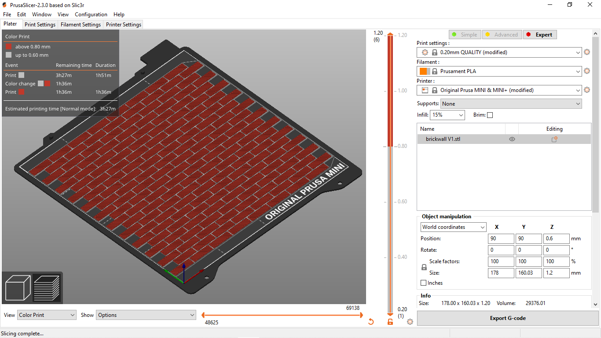
Task: Click the red 'above 0.80 mm' color swatch
Action: pyautogui.click(x=9, y=47)
